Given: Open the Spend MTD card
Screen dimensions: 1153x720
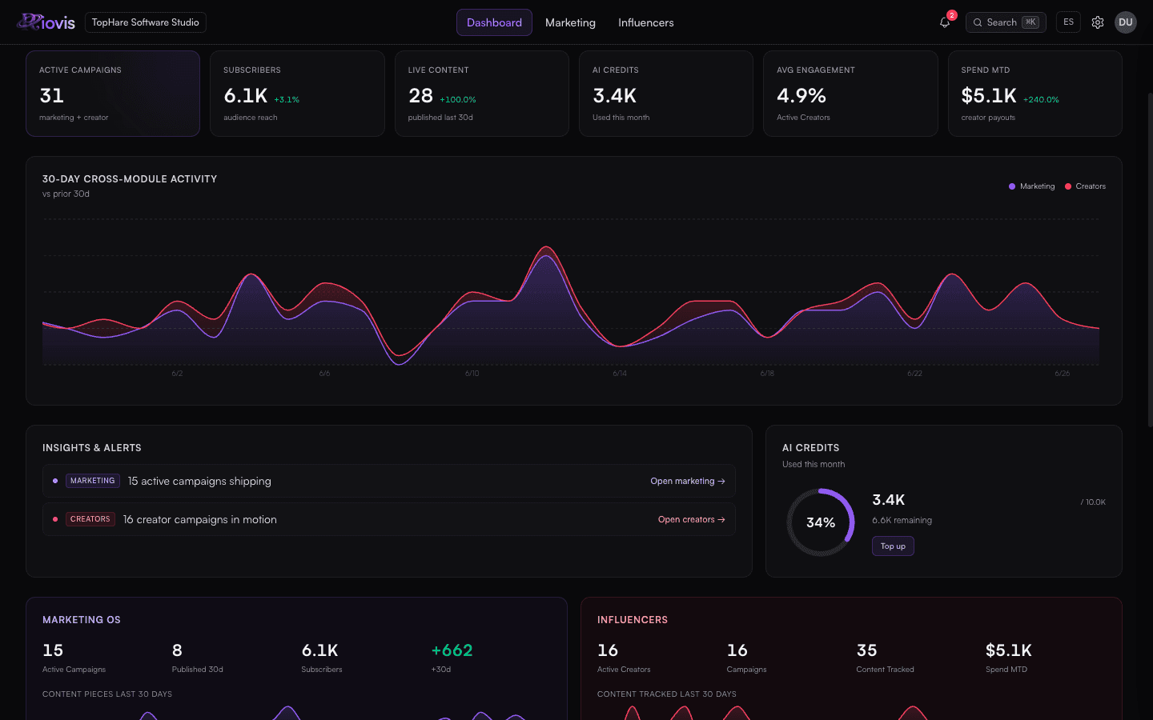Looking at the screenshot, I should coord(1035,94).
